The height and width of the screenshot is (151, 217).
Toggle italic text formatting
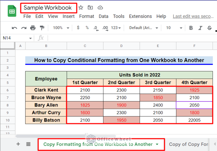(x=200, y=28)
